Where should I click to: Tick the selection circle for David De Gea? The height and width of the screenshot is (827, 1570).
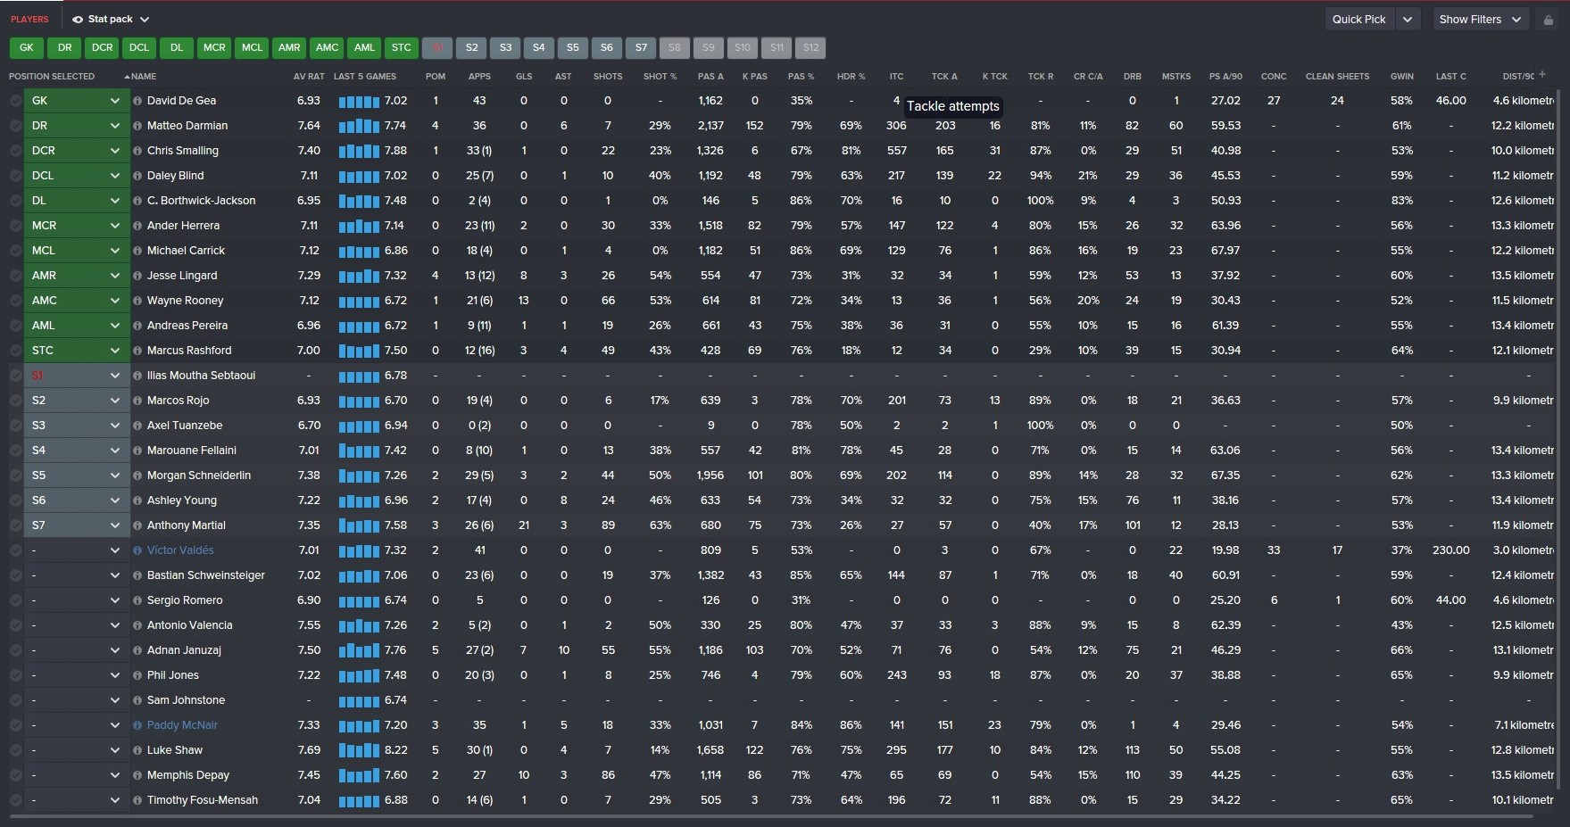15,101
